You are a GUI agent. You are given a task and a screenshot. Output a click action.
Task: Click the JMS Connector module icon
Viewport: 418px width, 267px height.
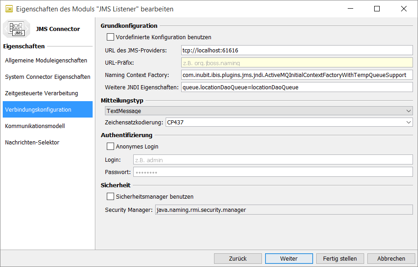point(16,29)
